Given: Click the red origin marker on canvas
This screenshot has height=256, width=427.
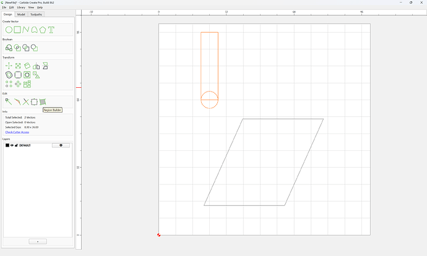Looking at the screenshot, I should [159, 235].
